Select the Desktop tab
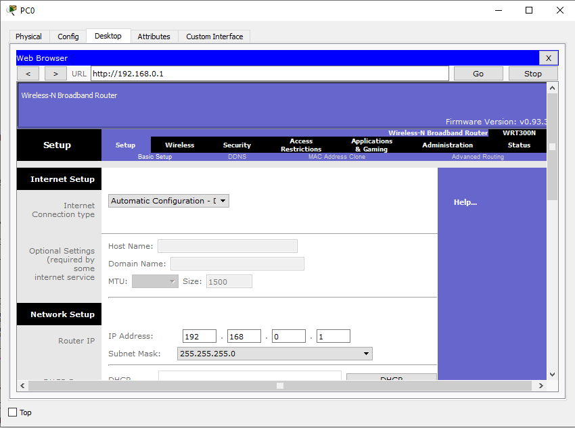Screen dimensions: 575x428 108,36
